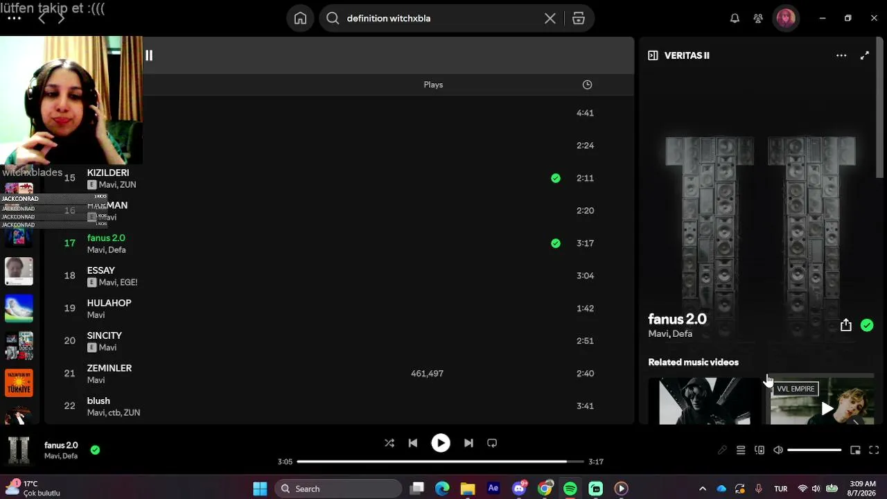Open the miniplayer
Image resolution: width=887 pixels, height=499 pixels.
point(855,450)
